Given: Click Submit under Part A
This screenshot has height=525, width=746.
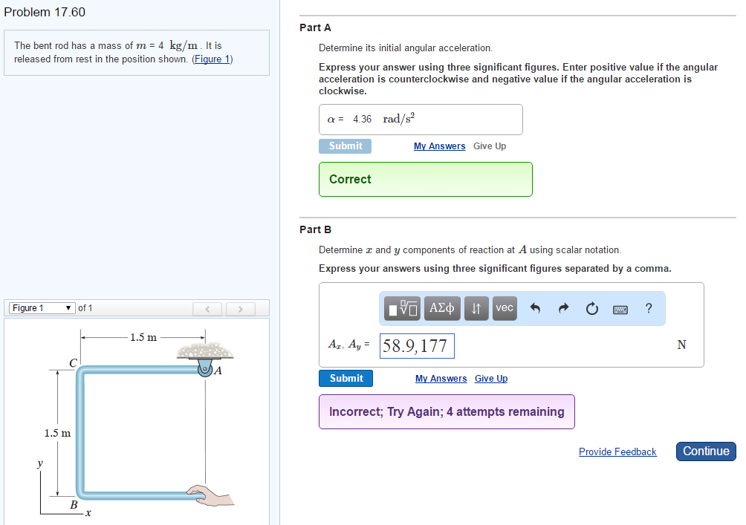Looking at the screenshot, I should pos(345,146).
